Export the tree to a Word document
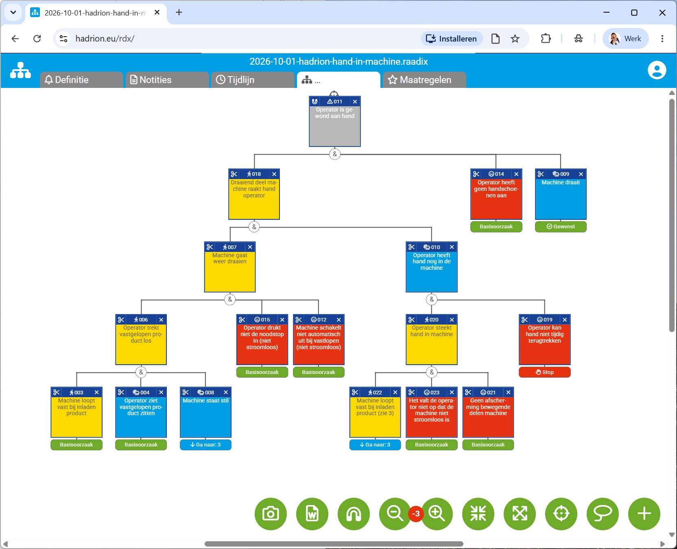 coord(312,514)
